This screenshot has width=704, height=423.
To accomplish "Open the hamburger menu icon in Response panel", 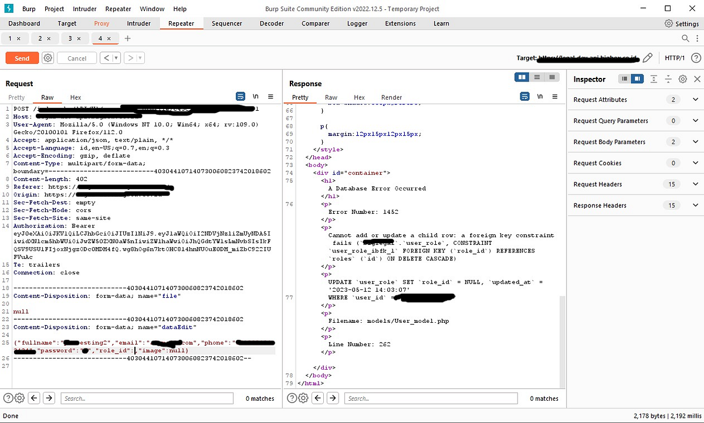I will (x=554, y=96).
